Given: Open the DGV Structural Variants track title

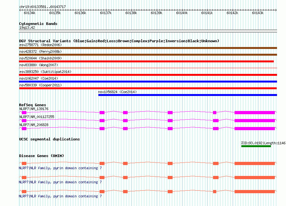Looking at the screenshot, I should click(119, 41).
